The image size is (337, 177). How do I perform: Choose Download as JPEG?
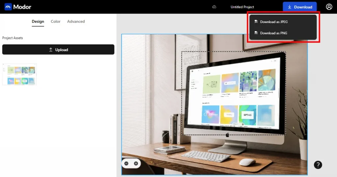pyautogui.click(x=283, y=22)
